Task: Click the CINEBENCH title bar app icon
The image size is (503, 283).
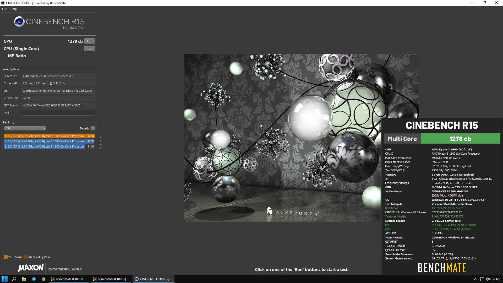Action: pos(3,3)
